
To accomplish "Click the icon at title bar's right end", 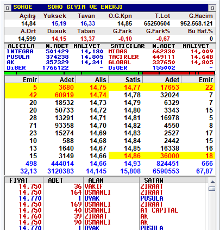I will click(212, 8).
